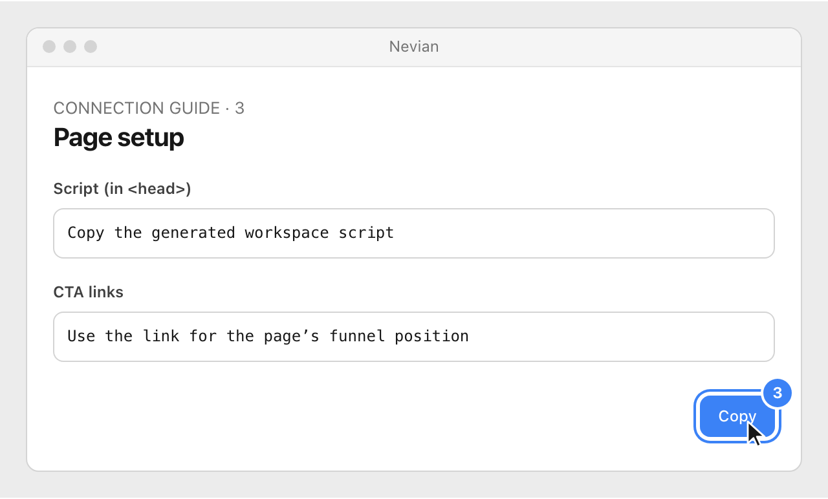Click the Nevian window title
The width and height of the screenshot is (828, 499).
(x=414, y=47)
